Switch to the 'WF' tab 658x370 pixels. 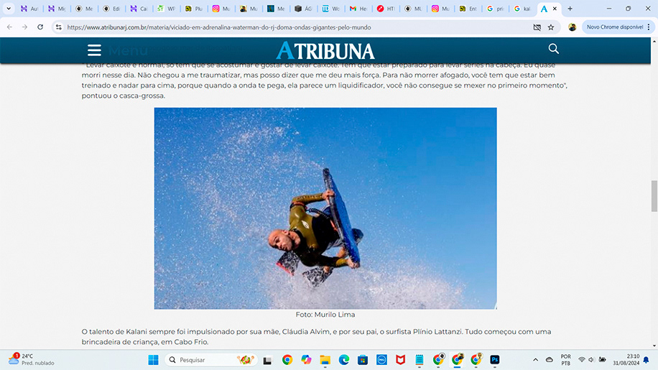click(x=166, y=9)
